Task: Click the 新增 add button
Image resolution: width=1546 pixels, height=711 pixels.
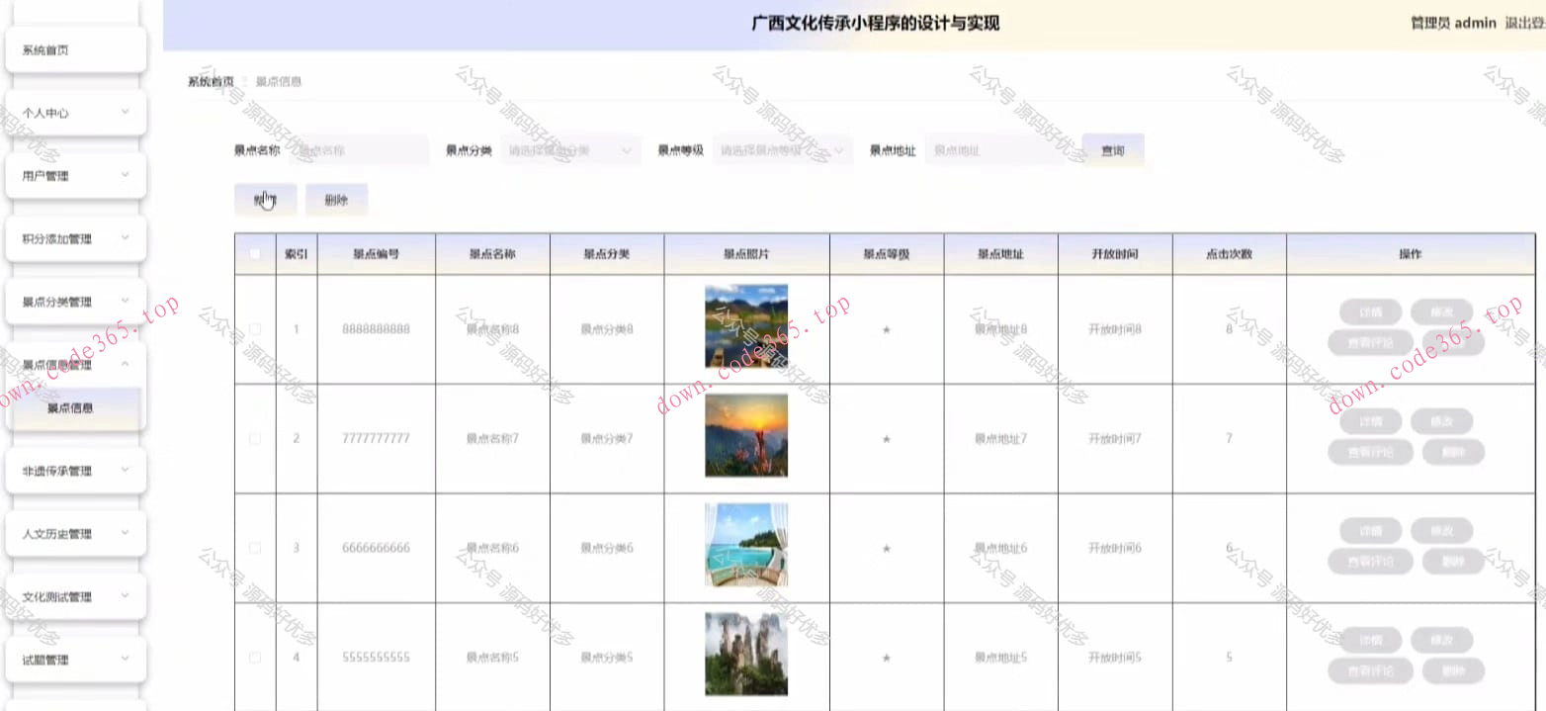Action: [x=264, y=199]
